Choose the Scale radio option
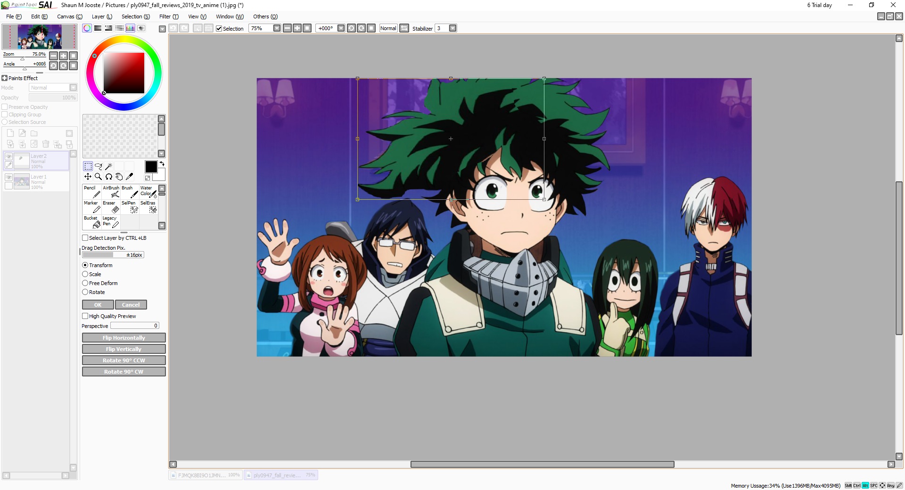Viewport: 905px width, 490px height. coord(85,274)
